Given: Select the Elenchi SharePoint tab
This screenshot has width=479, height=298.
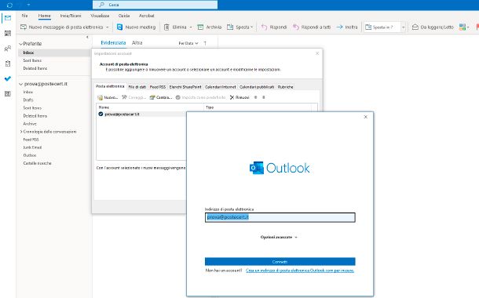Looking at the screenshot, I should point(185,87).
